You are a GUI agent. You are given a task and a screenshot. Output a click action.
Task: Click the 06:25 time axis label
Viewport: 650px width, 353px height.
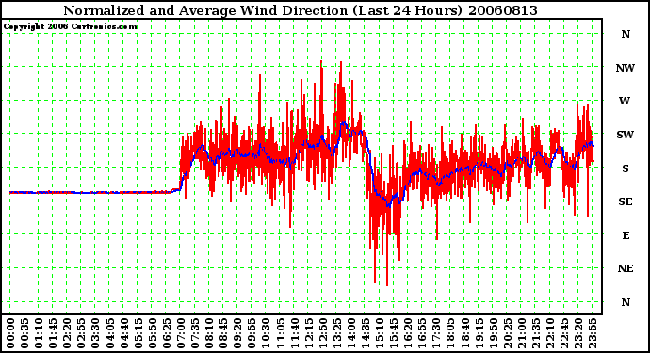[167, 333]
